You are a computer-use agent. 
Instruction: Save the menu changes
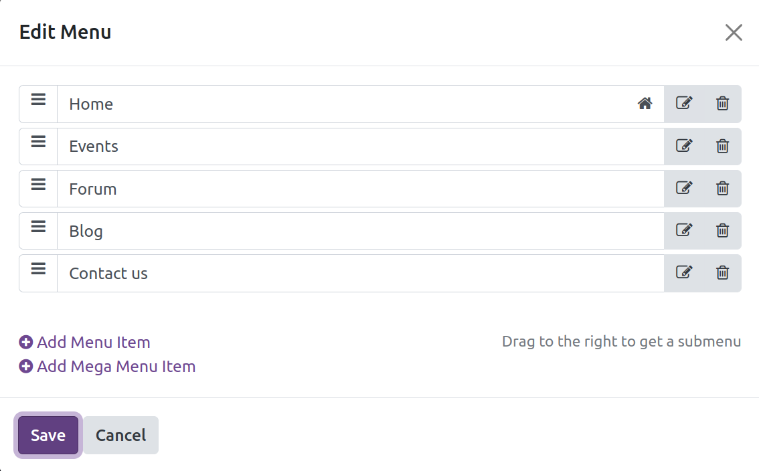pos(48,435)
